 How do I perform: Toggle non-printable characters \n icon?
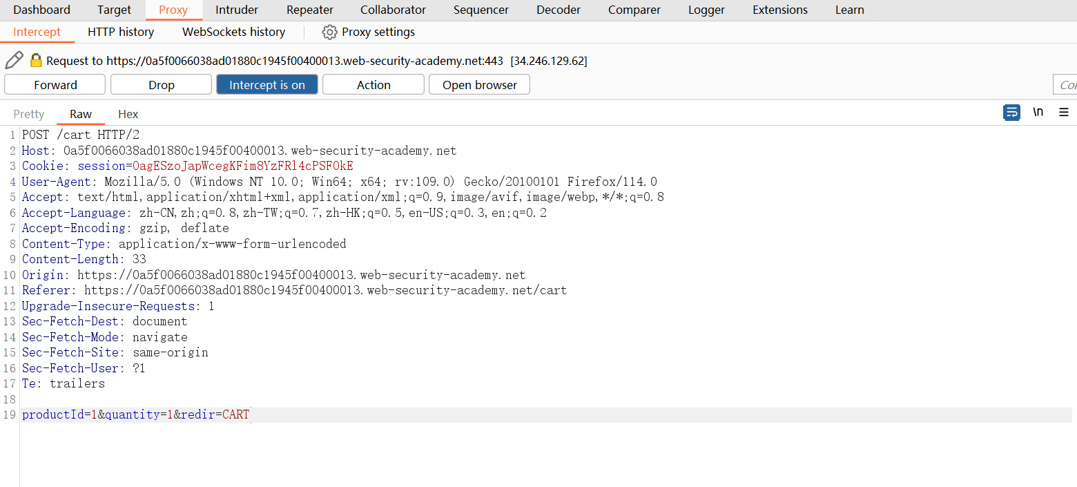(1038, 113)
